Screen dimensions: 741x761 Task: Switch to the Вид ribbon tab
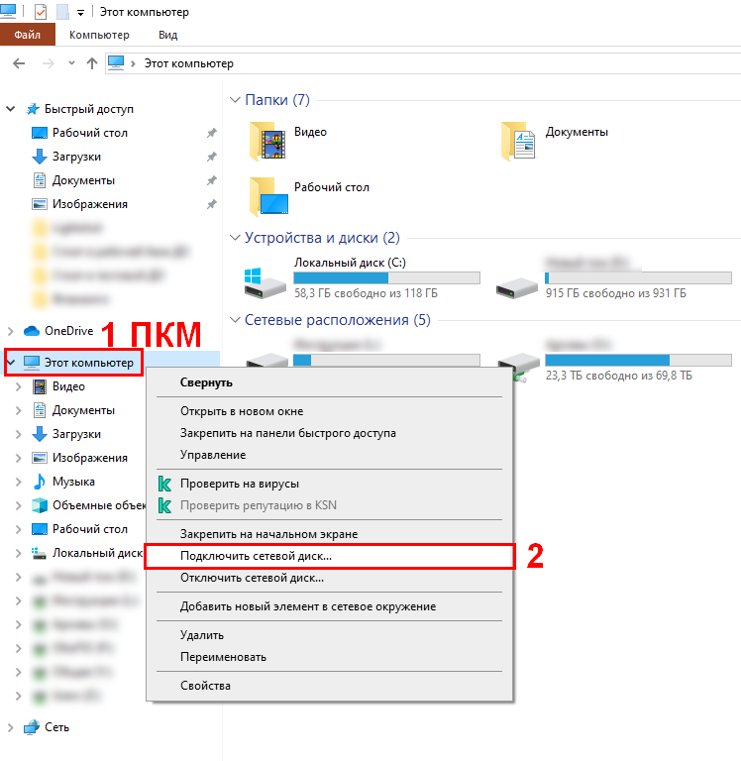167,35
